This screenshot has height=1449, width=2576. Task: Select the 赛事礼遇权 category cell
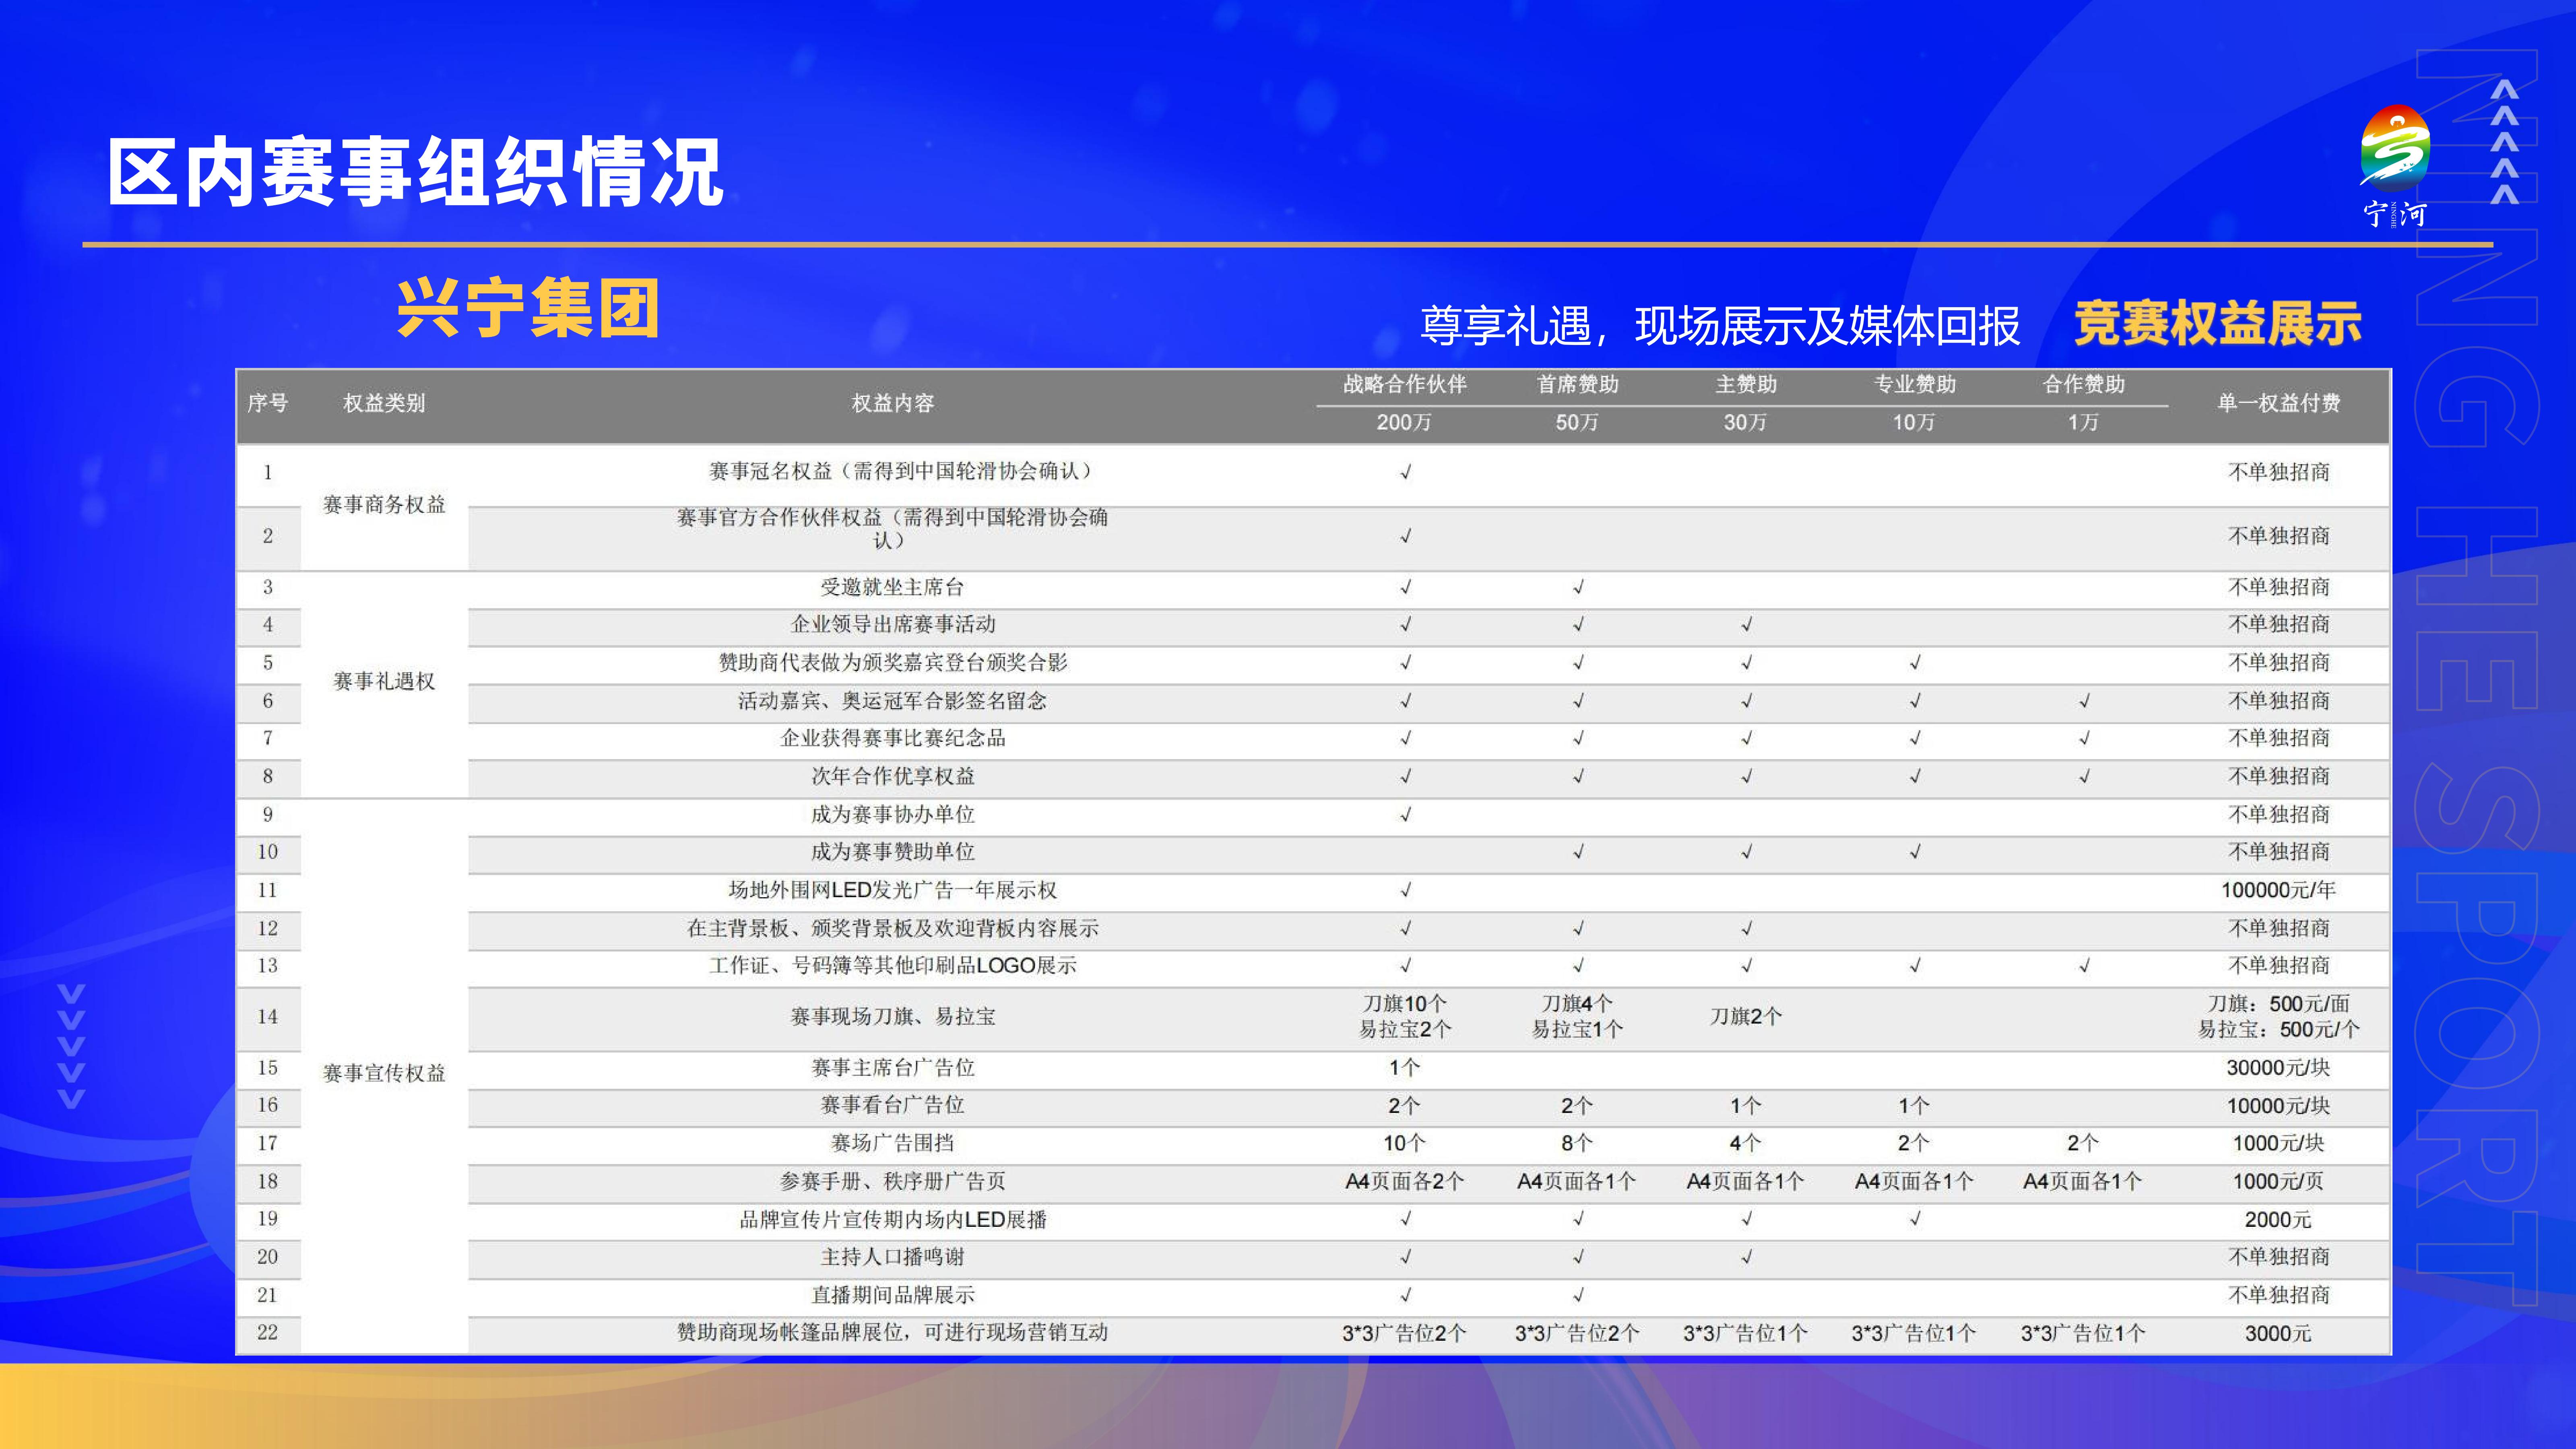click(384, 682)
